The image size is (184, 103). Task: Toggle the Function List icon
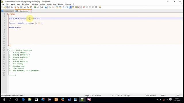80,7
